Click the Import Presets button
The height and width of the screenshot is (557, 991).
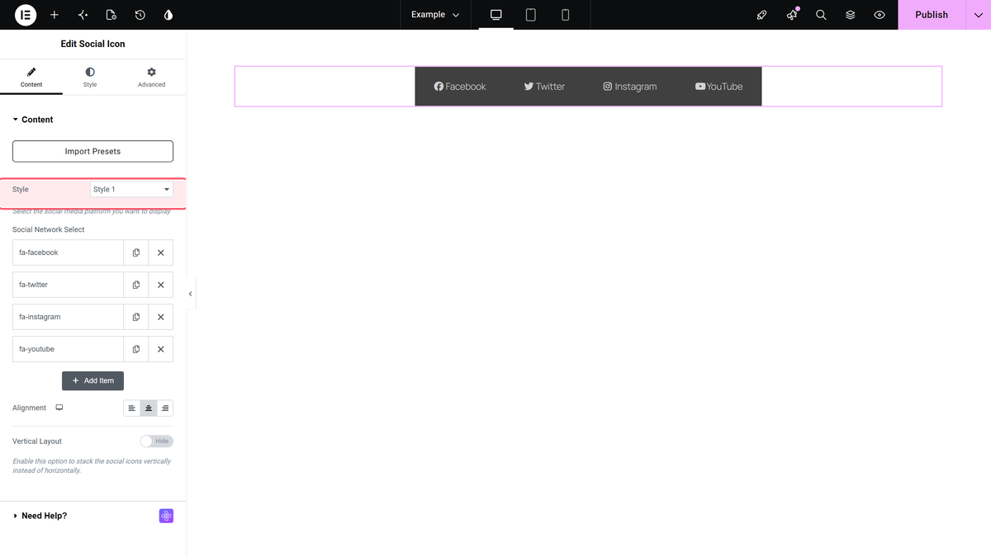tap(92, 151)
